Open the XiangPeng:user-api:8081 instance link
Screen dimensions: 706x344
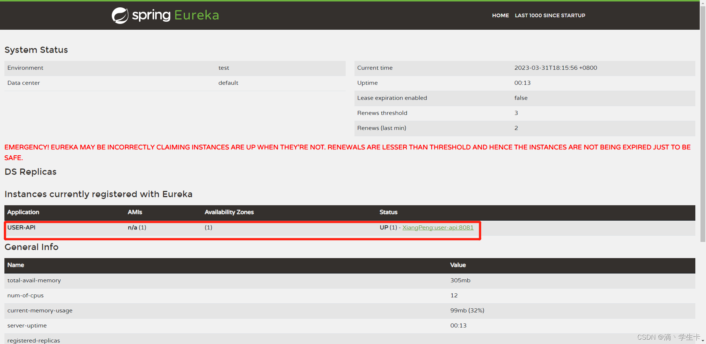(438, 228)
